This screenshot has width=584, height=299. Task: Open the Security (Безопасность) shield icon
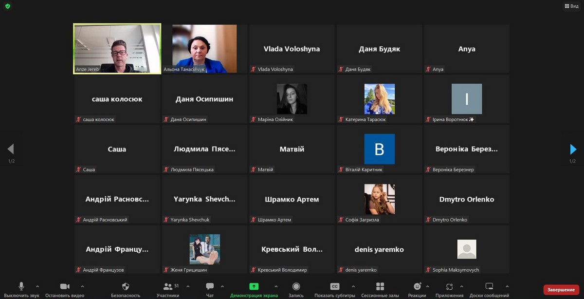click(x=126, y=286)
